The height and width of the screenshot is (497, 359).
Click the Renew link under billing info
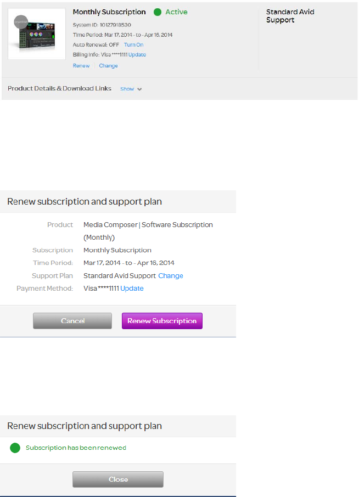click(81, 66)
